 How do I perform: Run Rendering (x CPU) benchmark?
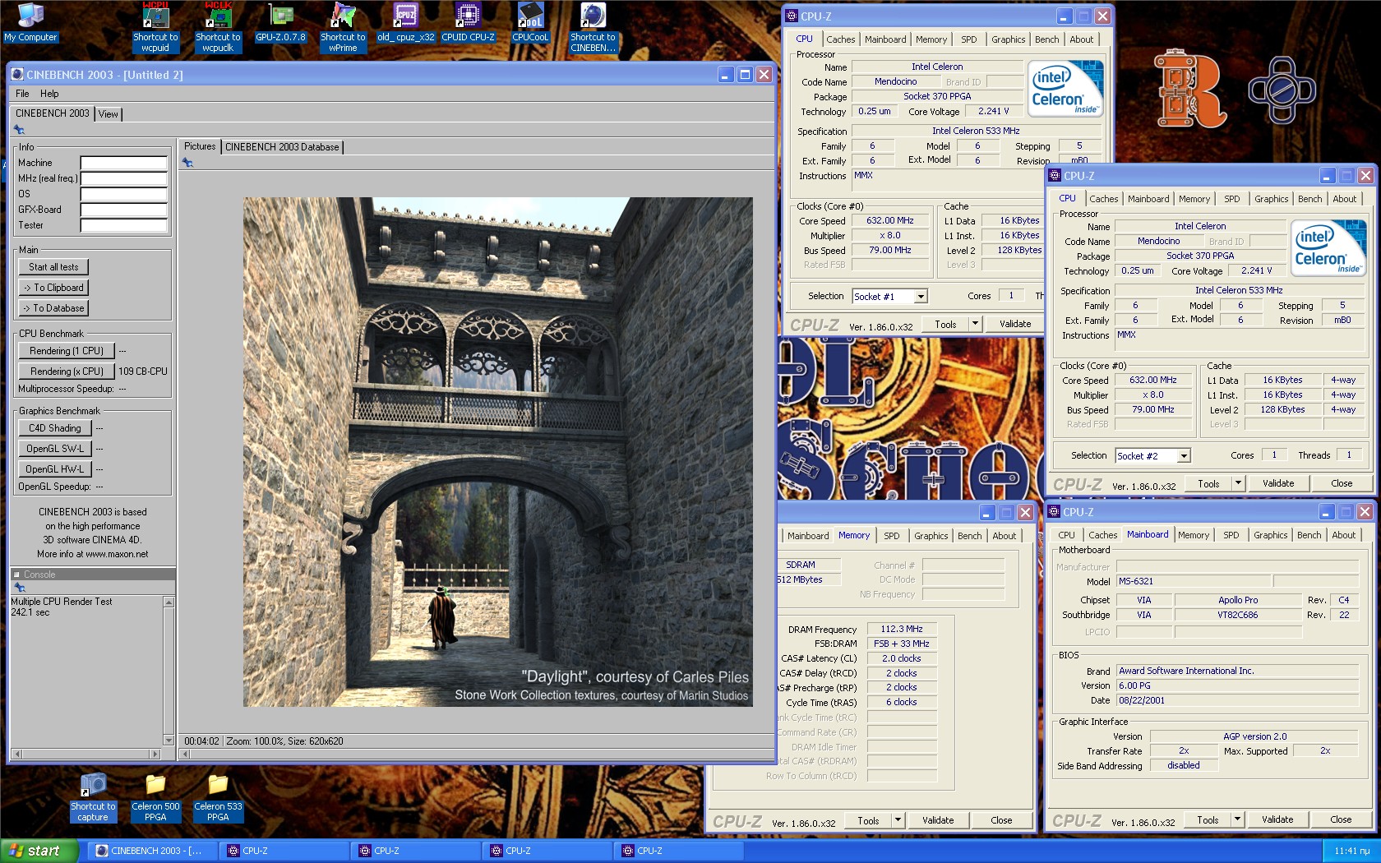(67, 372)
